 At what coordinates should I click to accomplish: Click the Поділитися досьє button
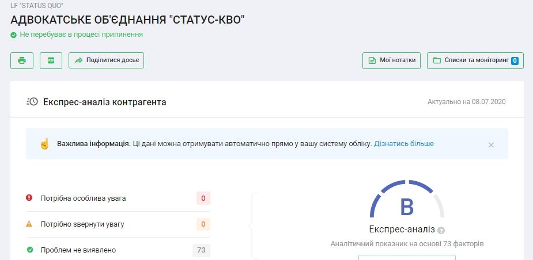(107, 60)
